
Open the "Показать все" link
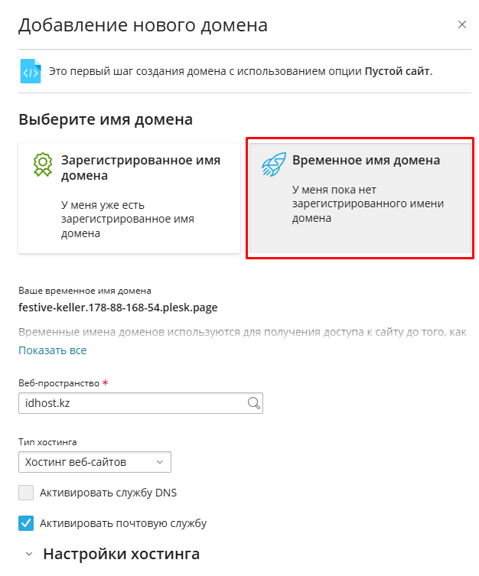(52, 350)
